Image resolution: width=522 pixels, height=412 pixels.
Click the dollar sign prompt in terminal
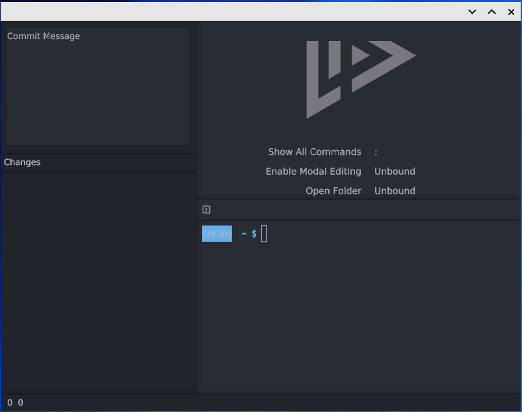click(254, 233)
